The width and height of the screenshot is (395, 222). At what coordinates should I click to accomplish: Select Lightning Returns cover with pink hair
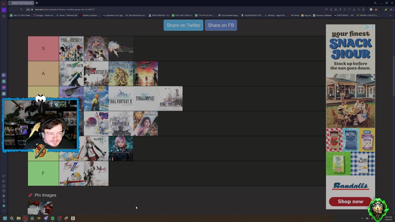tap(121, 148)
